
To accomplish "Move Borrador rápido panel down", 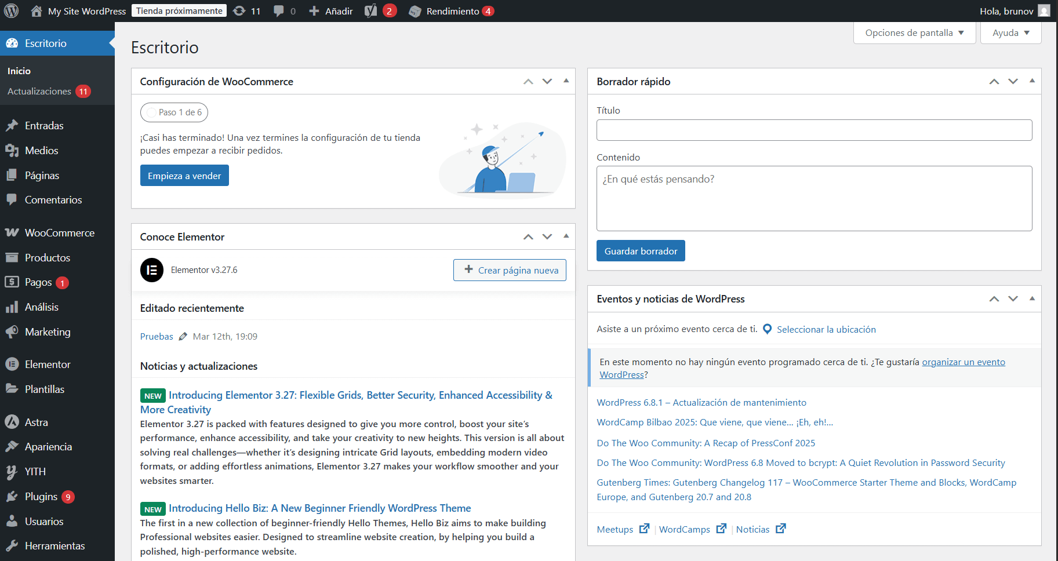I will [1013, 82].
